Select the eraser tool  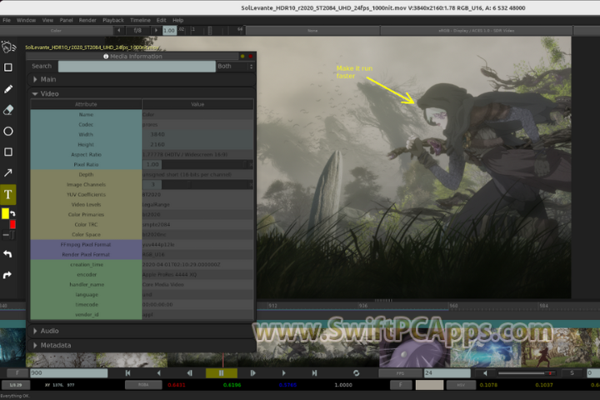[x=8, y=110]
